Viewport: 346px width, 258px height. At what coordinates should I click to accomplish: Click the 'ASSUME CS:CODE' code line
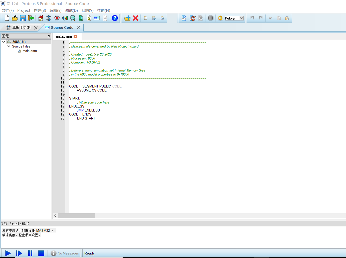[92, 90]
